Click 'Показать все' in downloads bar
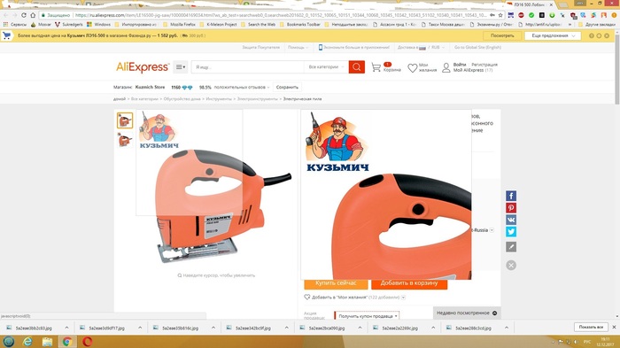 point(591,327)
